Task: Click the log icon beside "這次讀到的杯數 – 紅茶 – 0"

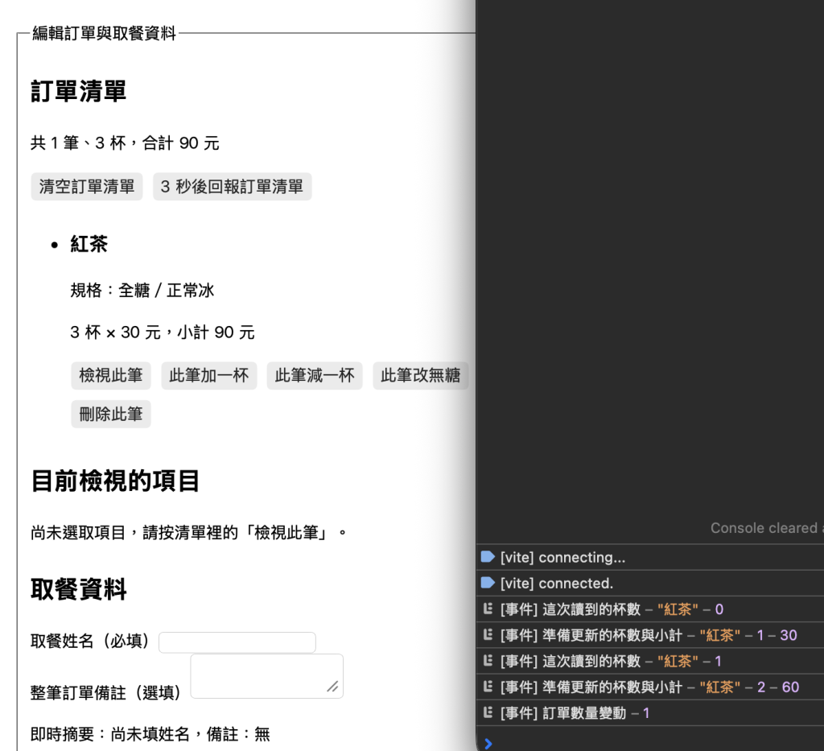Action: click(x=488, y=609)
